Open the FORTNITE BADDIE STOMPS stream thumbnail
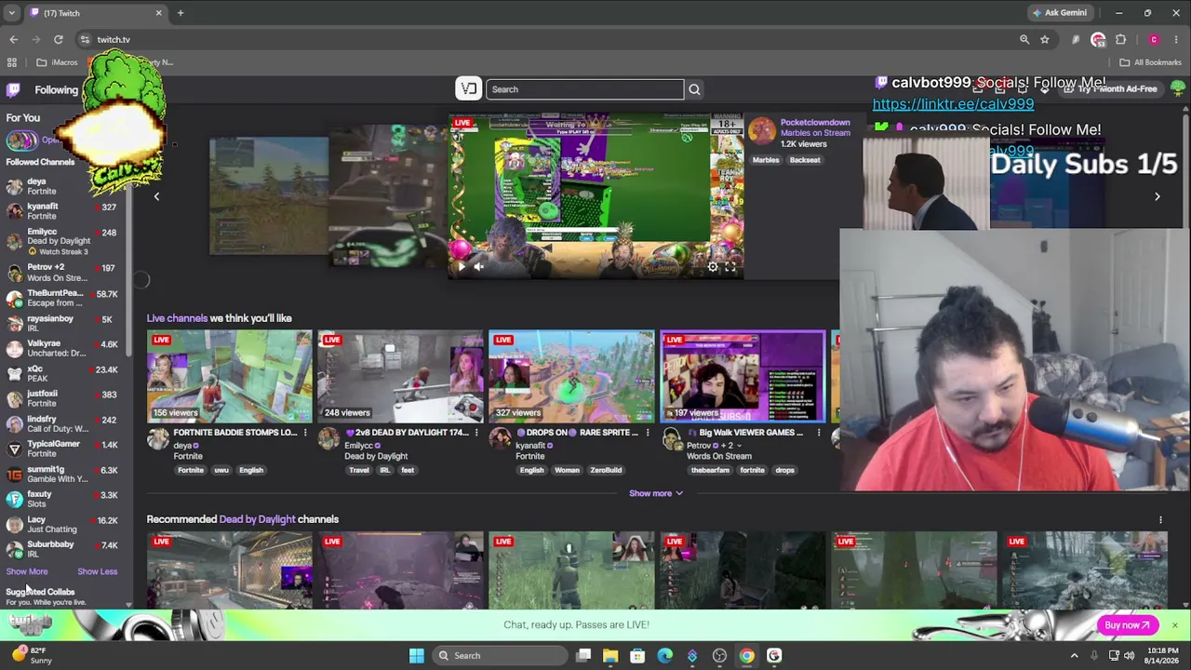The width and height of the screenshot is (1191, 670). [x=229, y=376]
